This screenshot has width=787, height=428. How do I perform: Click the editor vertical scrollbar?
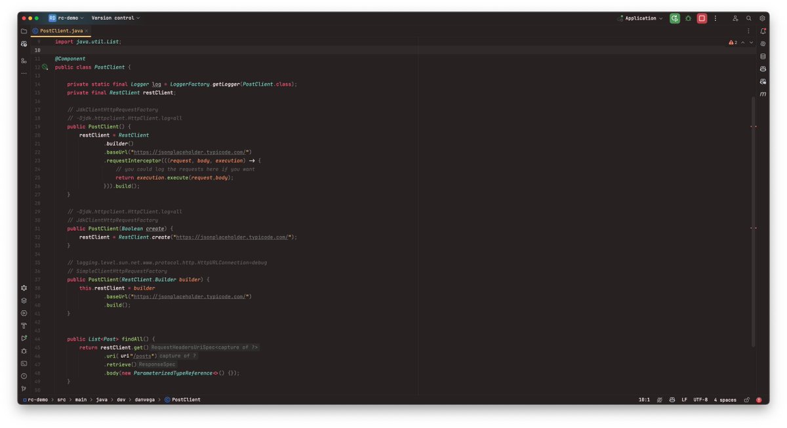click(753, 222)
